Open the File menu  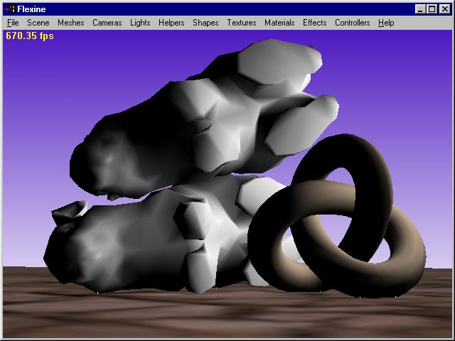pyautogui.click(x=13, y=23)
